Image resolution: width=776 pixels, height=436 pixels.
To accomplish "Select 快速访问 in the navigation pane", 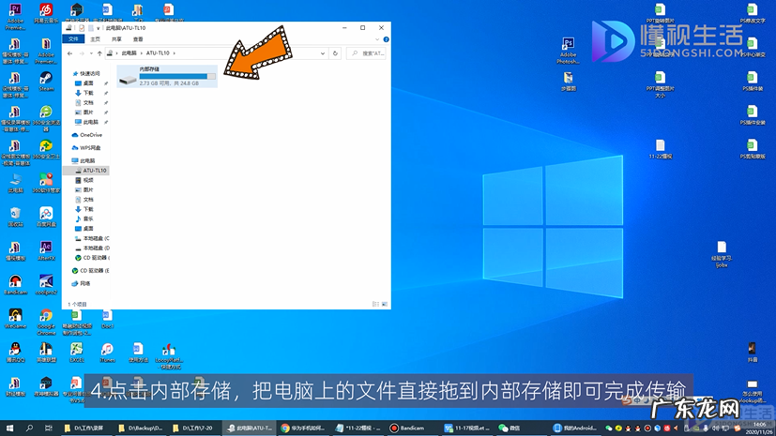I will tap(86, 73).
